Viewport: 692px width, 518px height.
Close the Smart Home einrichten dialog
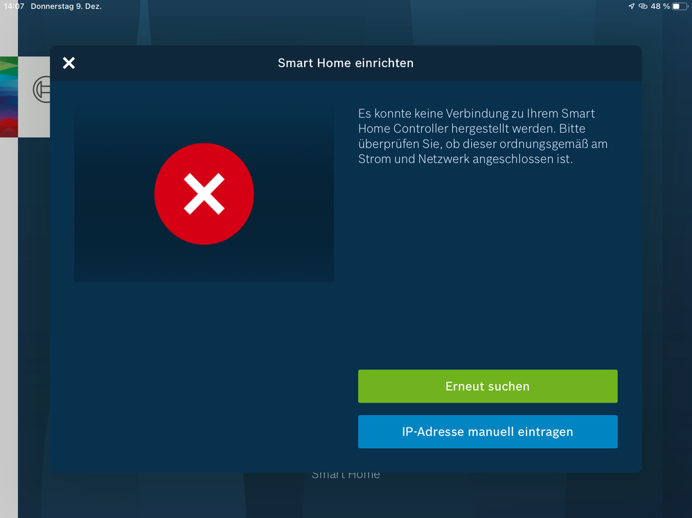click(69, 63)
